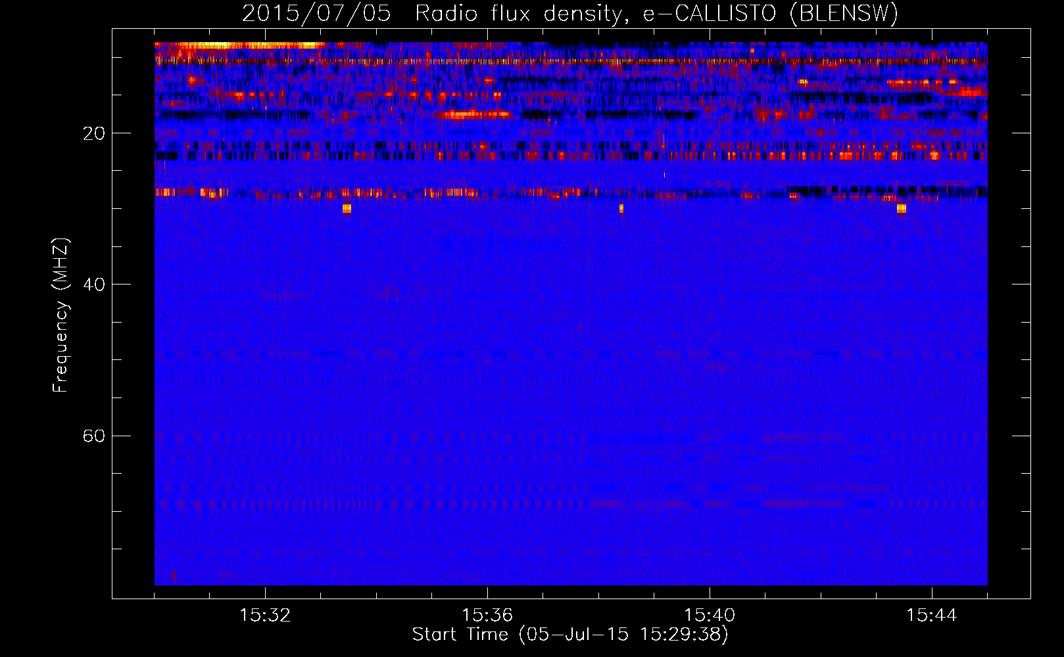Select the "40" frequency tick label
The image size is (1064, 657).
pos(93,284)
